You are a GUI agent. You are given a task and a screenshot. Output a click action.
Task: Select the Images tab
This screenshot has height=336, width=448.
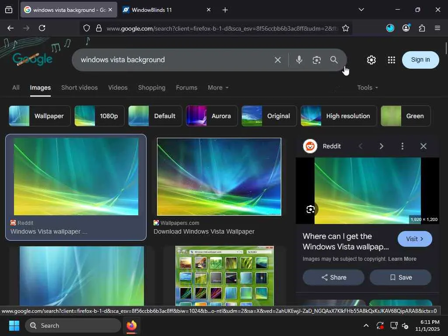tap(40, 87)
